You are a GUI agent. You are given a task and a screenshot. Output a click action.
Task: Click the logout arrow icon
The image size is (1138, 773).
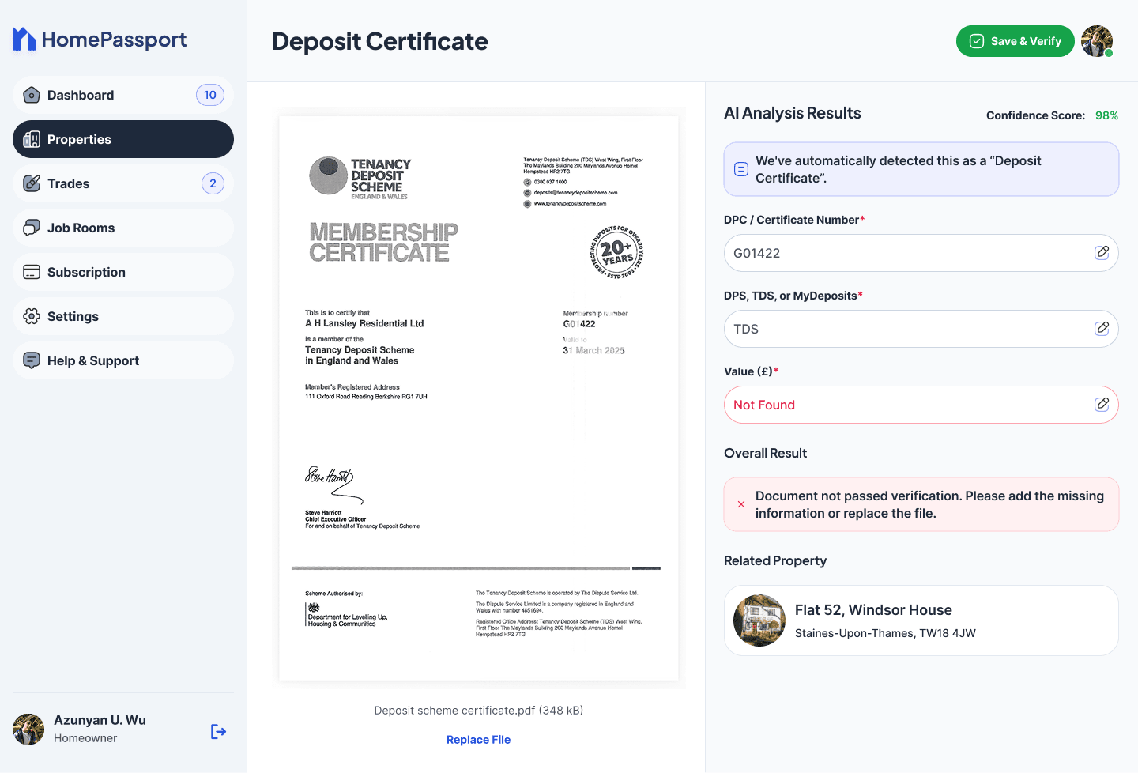tap(219, 732)
